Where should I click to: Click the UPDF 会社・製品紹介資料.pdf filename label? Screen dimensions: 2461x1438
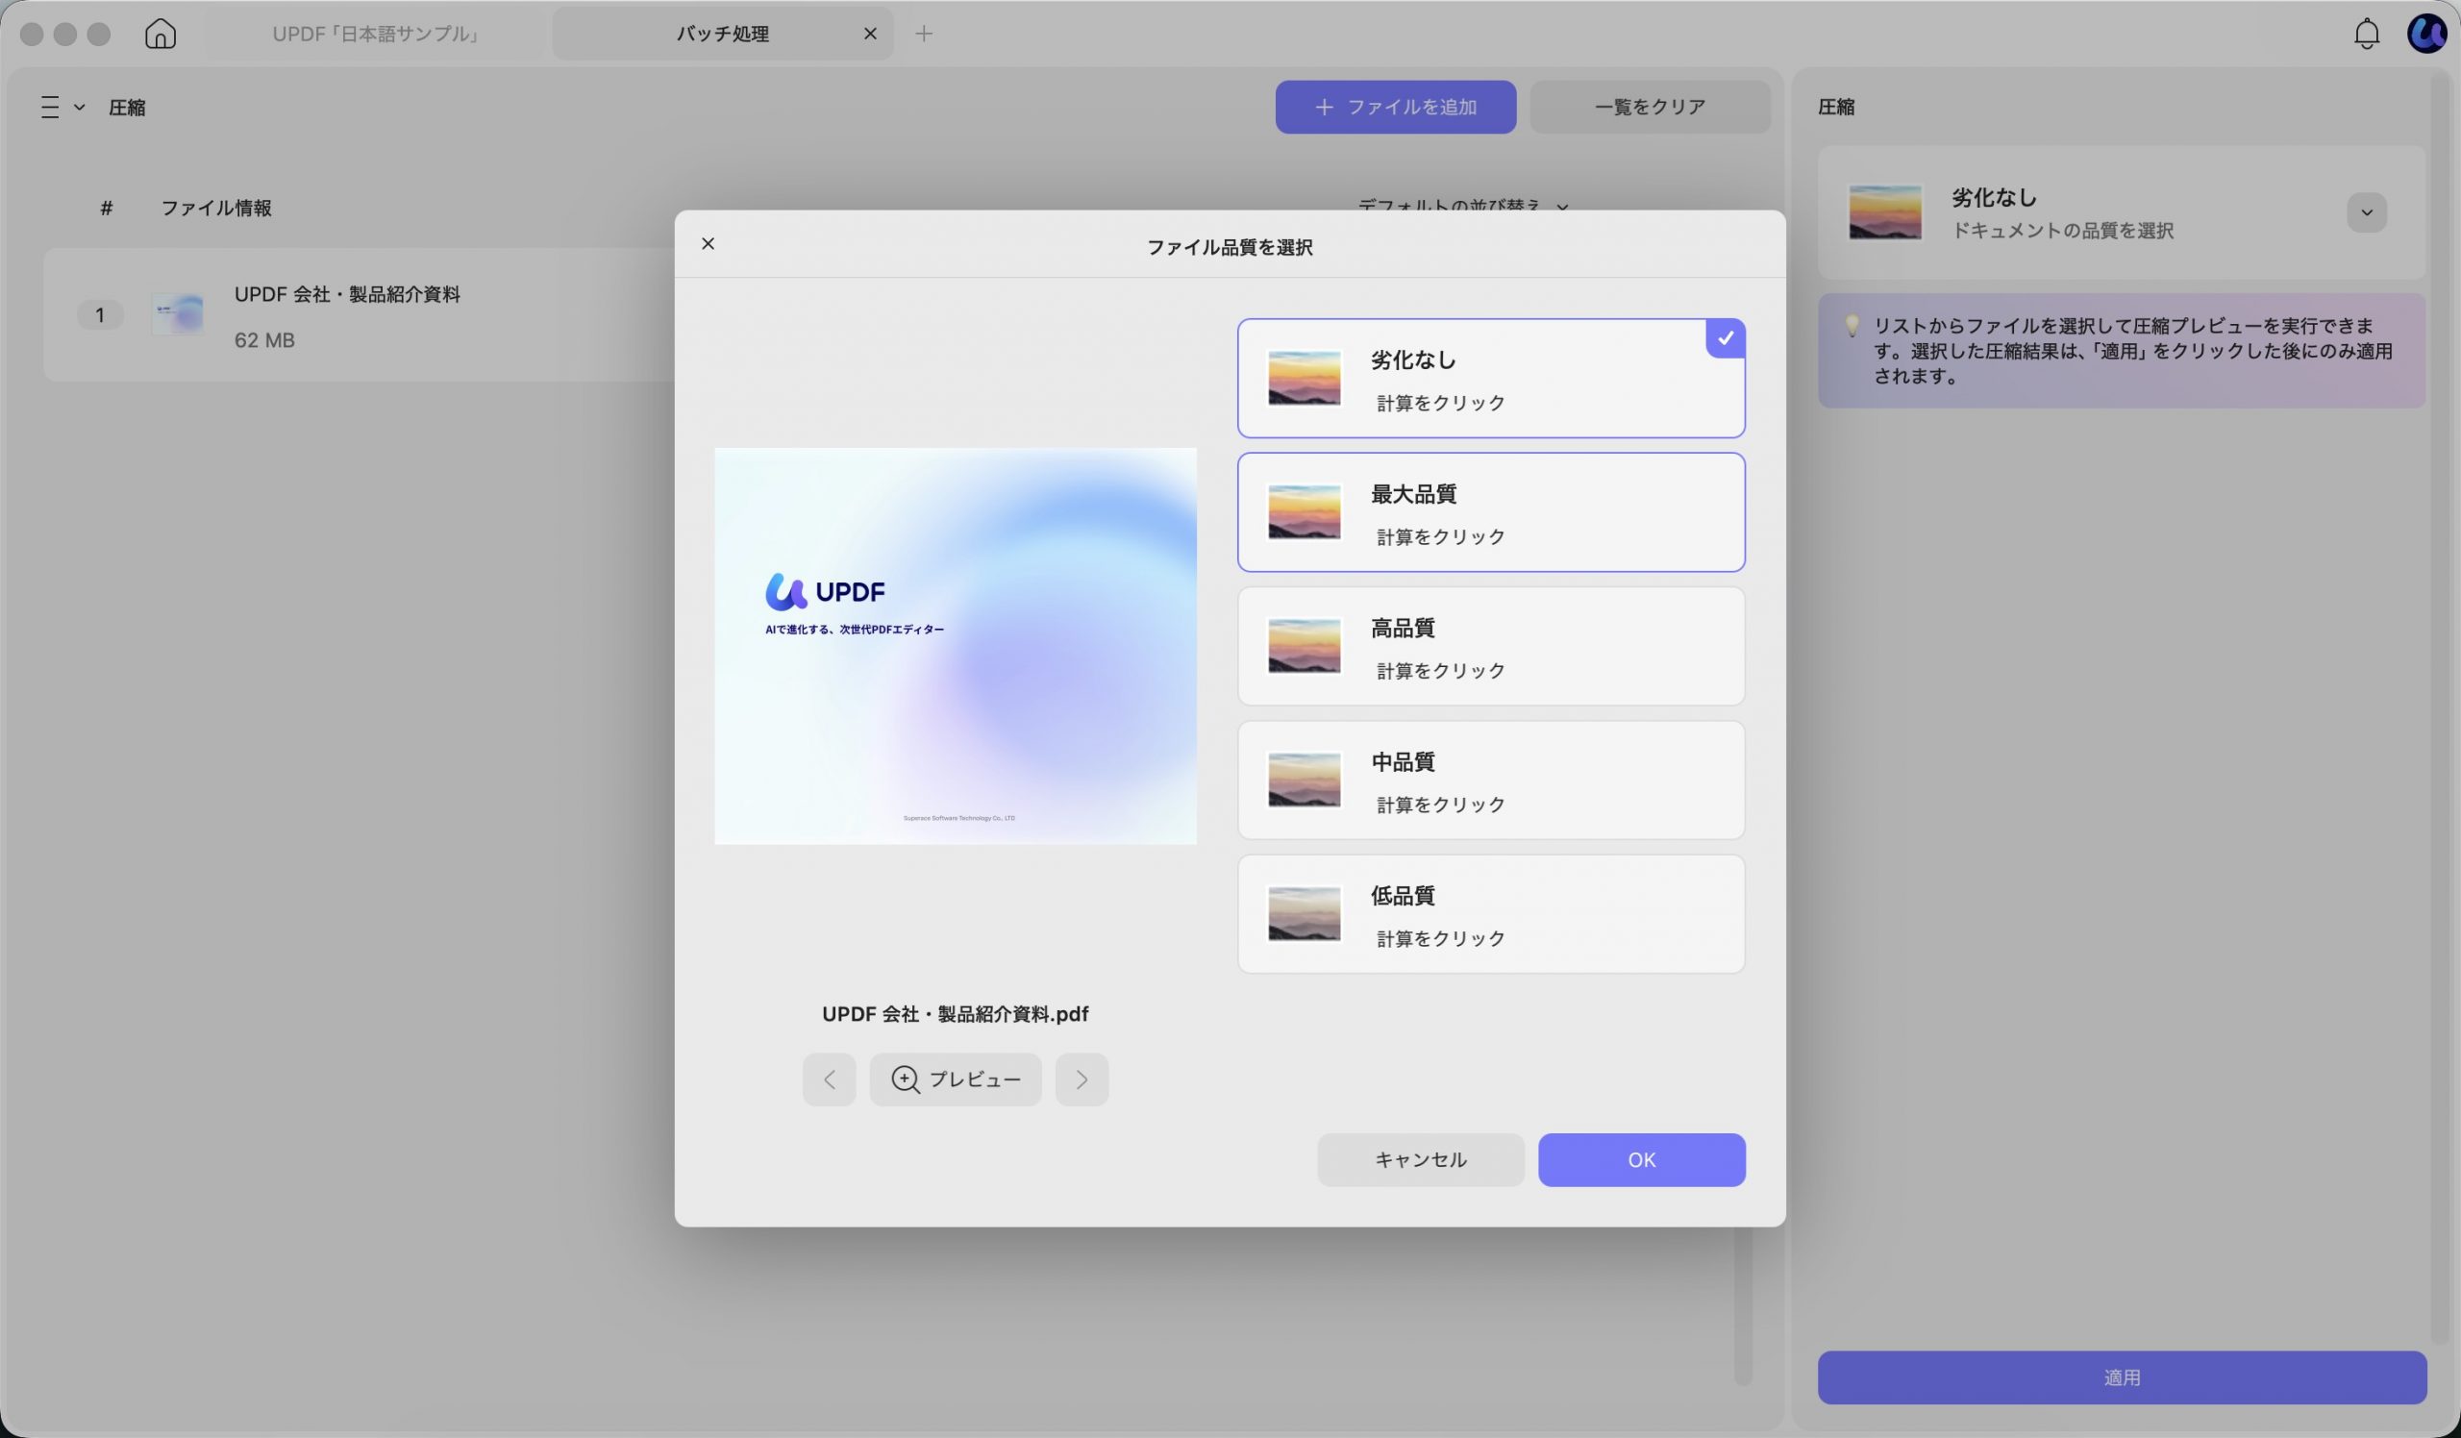coord(956,1013)
